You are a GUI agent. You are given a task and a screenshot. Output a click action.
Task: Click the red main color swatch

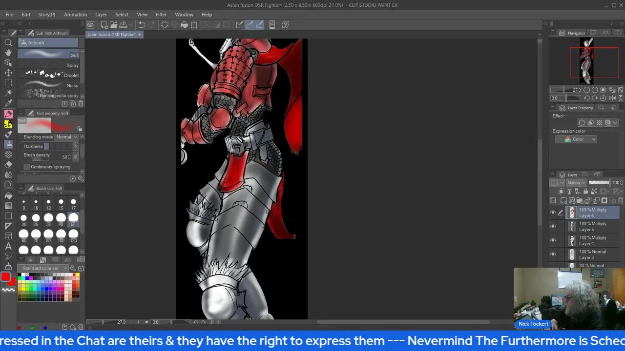coord(5,277)
